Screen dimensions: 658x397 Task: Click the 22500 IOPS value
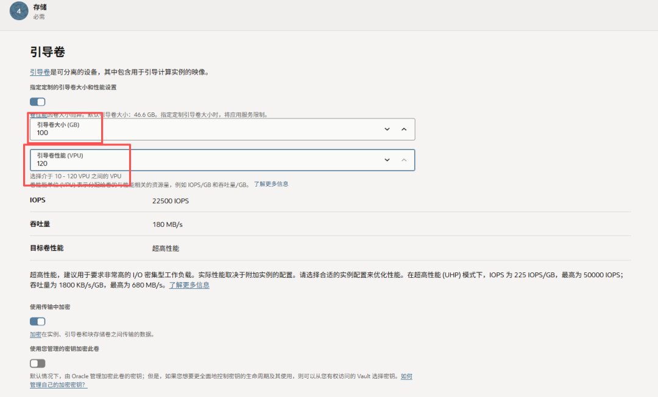coord(171,201)
